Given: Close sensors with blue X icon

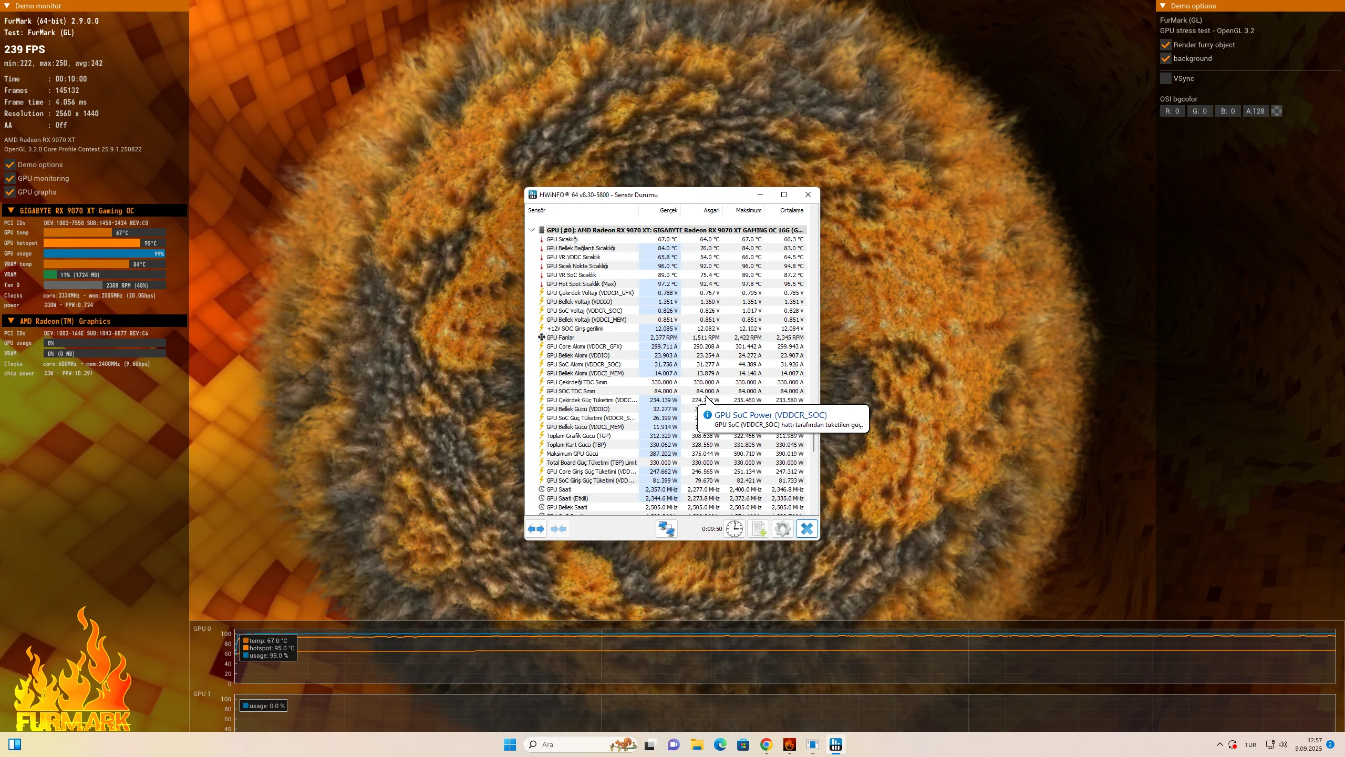Looking at the screenshot, I should pos(807,529).
